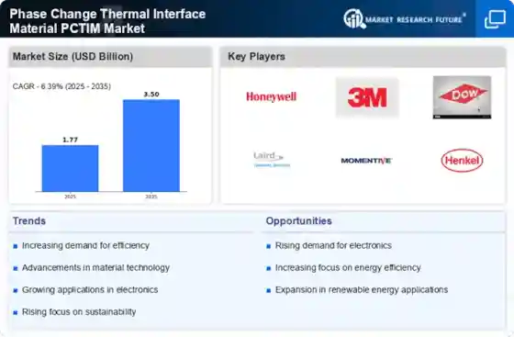514x337 pixels.
Task: Click the '1.77' value label
Action: (70, 140)
